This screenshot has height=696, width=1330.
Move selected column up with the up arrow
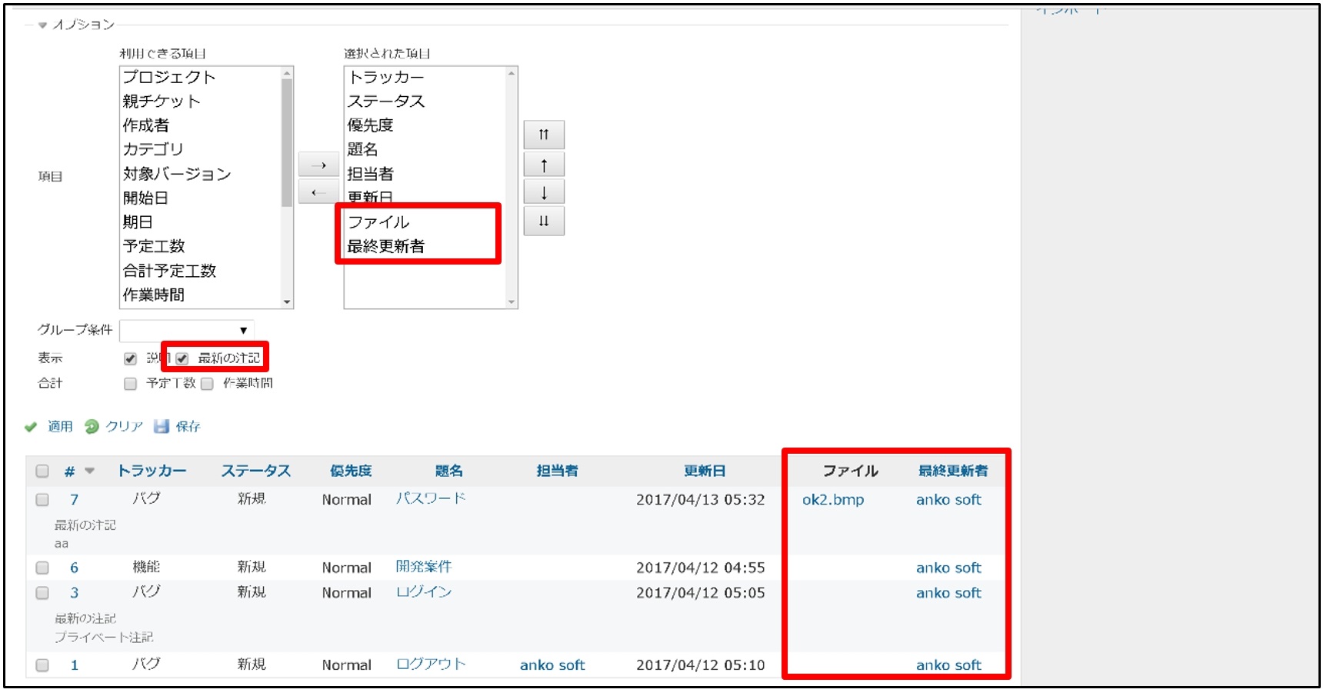(542, 163)
